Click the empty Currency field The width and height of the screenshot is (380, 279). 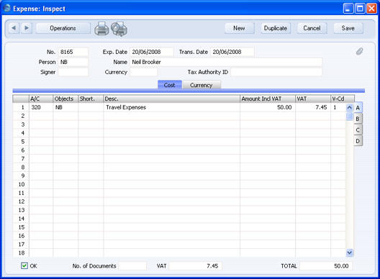pos(143,72)
